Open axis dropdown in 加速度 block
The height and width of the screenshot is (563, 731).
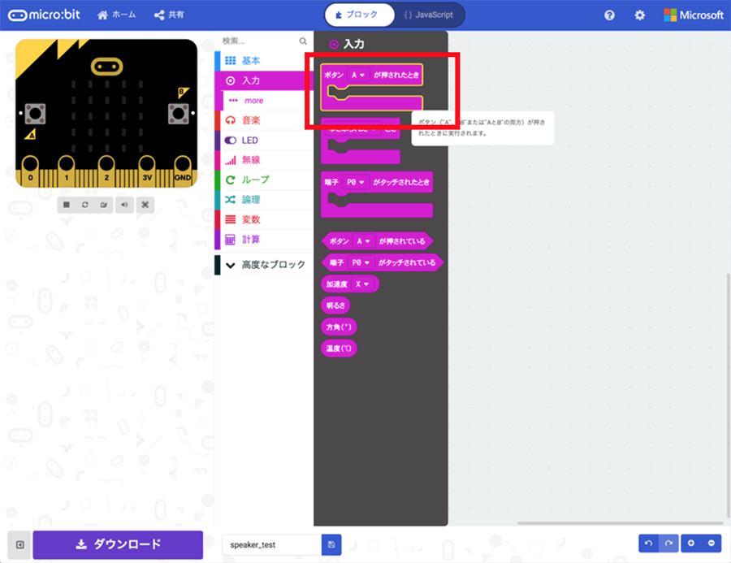(x=363, y=284)
